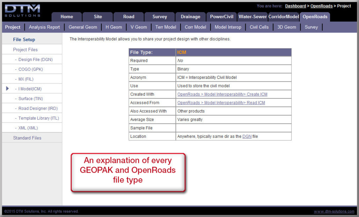
Task: Open Project Files in the sidebar
Action: pos(25,50)
